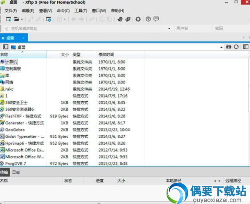
Task: Expand the dropdown next to the play transfer icon
Action: [x=65, y=20]
